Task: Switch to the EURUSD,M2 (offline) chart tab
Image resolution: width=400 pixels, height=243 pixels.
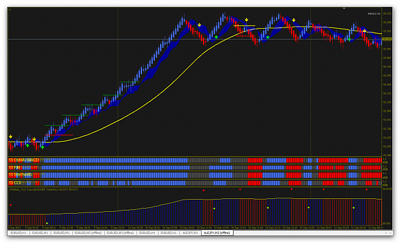Action: (88, 233)
